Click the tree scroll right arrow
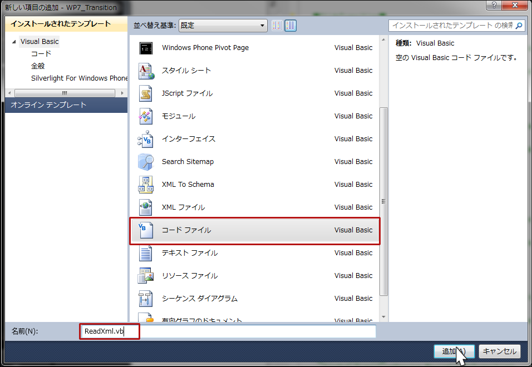 point(122,93)
